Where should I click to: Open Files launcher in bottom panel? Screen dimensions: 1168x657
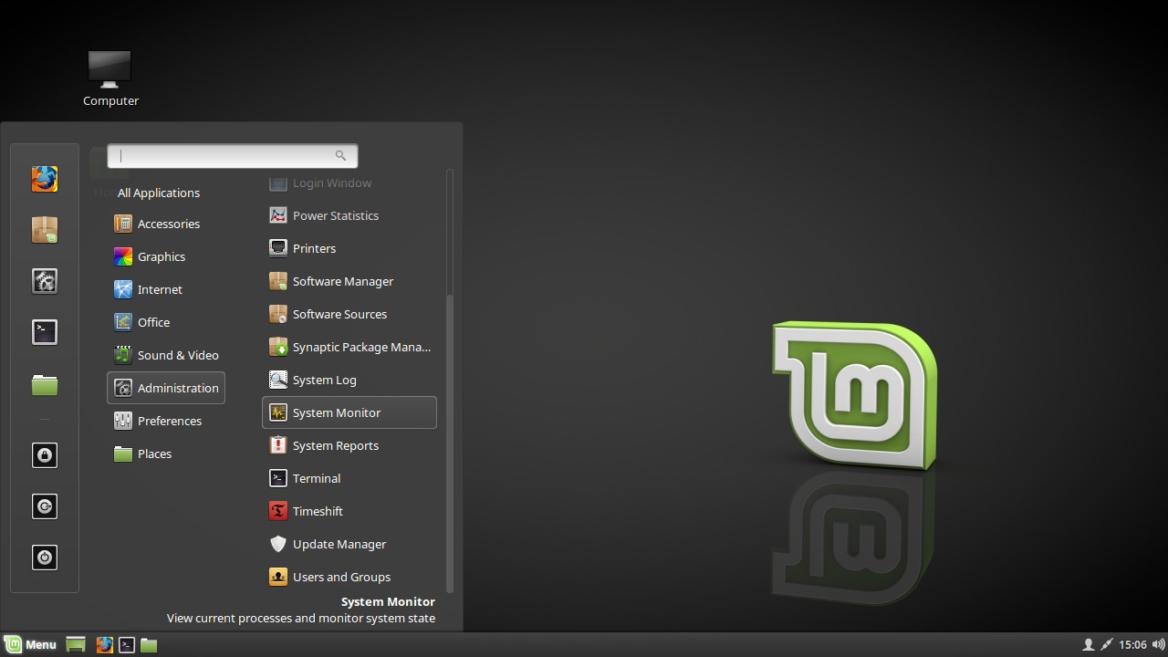click(149, 644)
